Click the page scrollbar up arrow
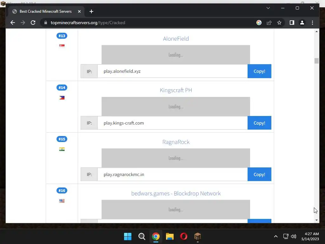Image resolution: width=325 pixels, height=244 pixels. pos(316,31)
